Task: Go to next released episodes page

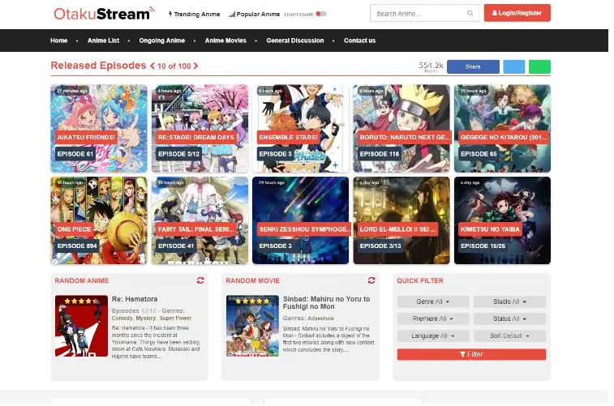Action: [195, 66]
